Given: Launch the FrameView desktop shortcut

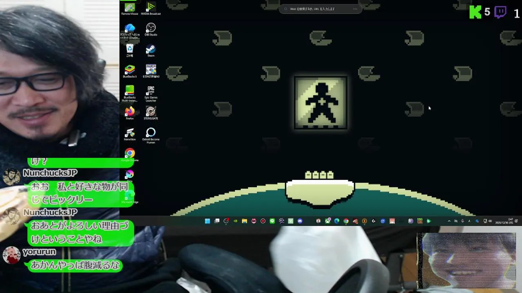Looking at the screenshot, I should coord(130,134).
